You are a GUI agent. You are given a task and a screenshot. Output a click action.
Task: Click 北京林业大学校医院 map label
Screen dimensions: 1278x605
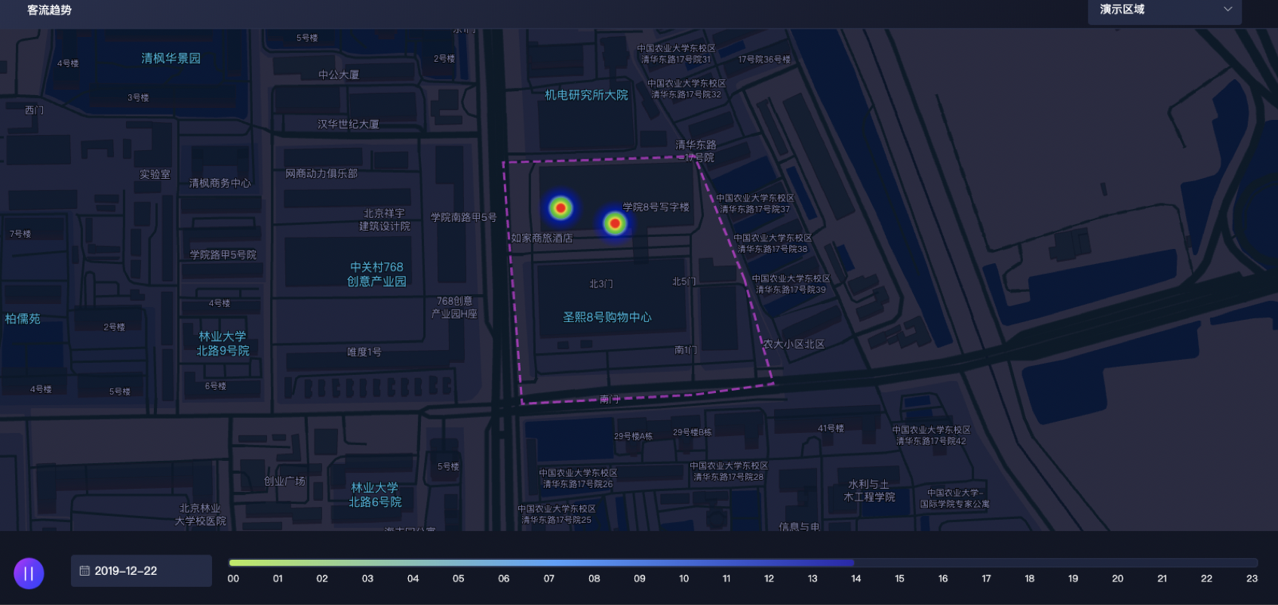click(200, 514)
